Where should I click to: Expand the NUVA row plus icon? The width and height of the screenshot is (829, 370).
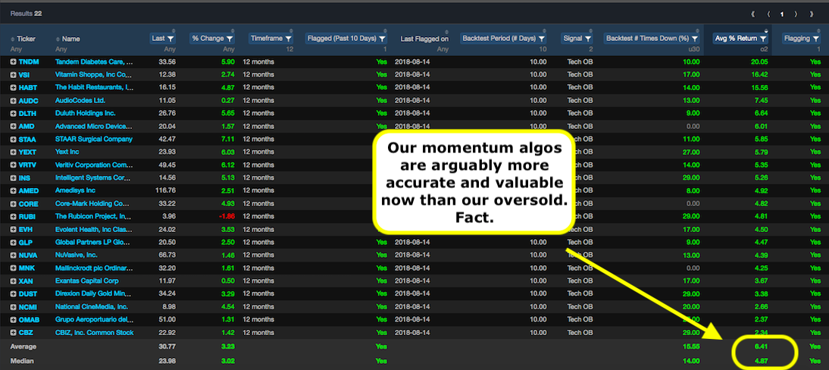(13, 256)
